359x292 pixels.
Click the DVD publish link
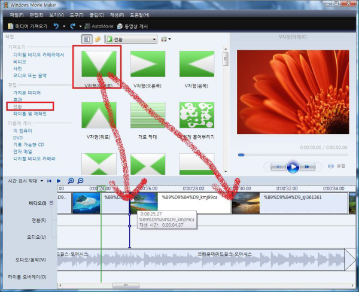pyautogui.click(x=18, y=138)
